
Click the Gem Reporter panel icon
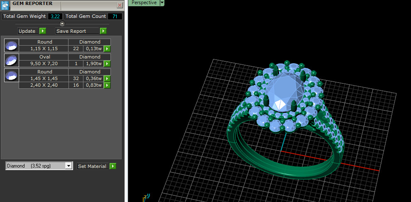click(x=5, y=5)
